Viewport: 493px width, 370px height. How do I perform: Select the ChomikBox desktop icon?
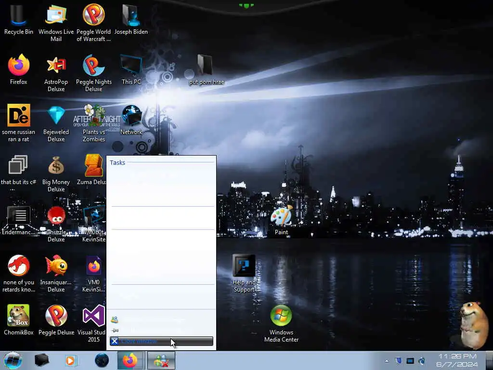[19, 320]
